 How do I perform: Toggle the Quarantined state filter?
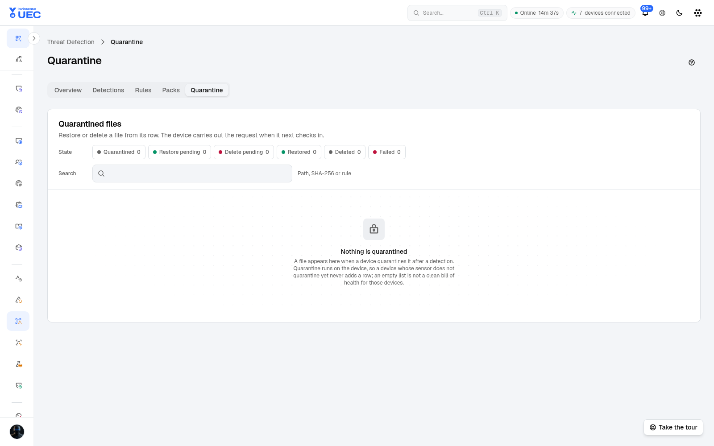point(119,152)
